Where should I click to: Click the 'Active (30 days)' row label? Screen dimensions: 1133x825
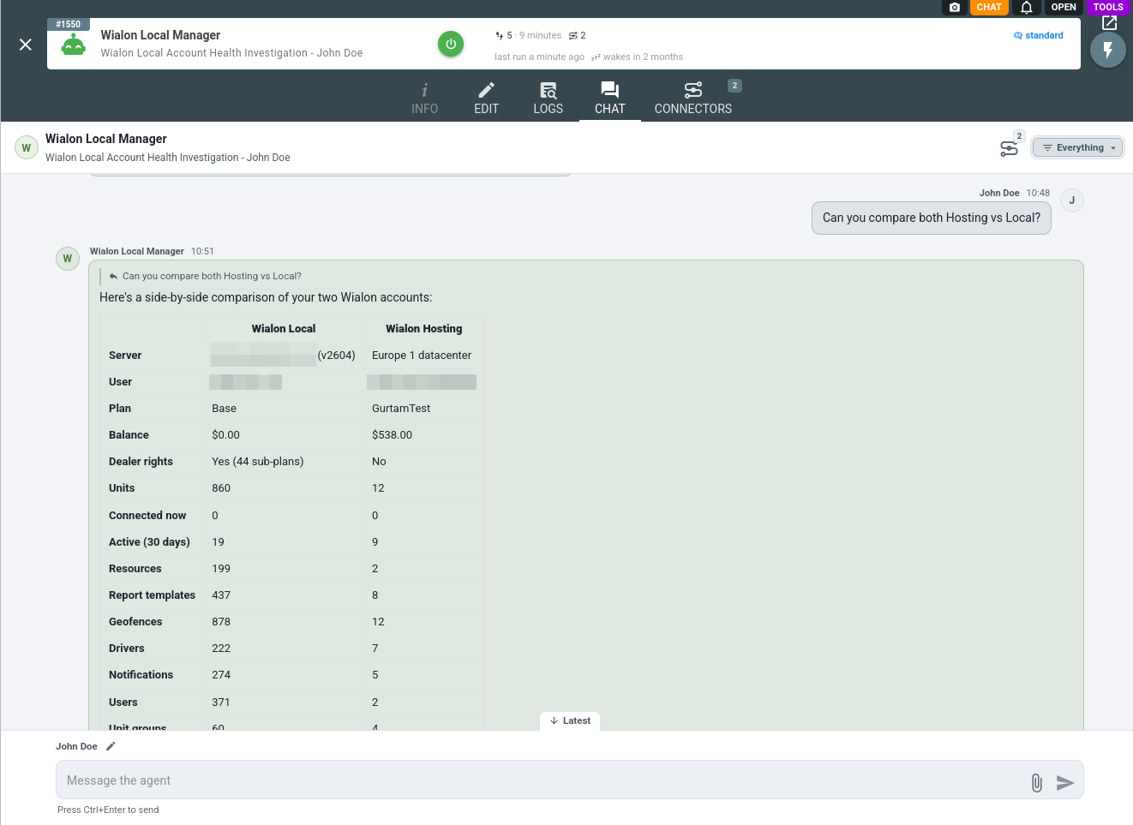[x=149, y=541]
